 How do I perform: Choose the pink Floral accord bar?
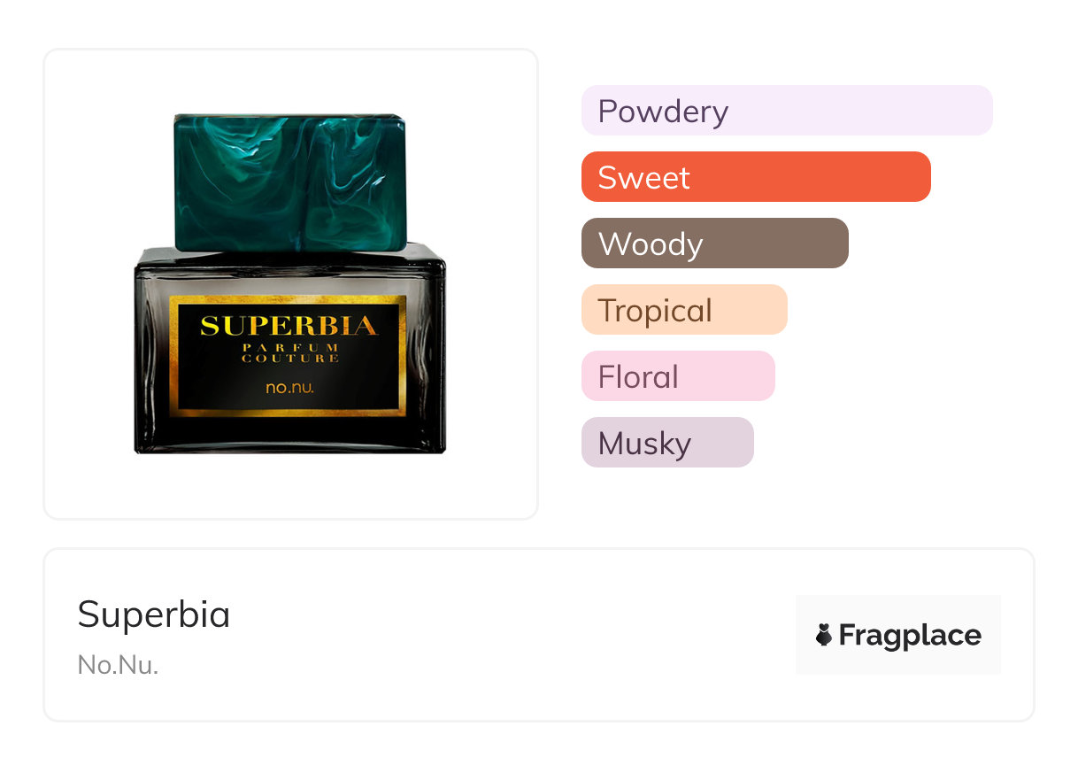pos(677,376)
